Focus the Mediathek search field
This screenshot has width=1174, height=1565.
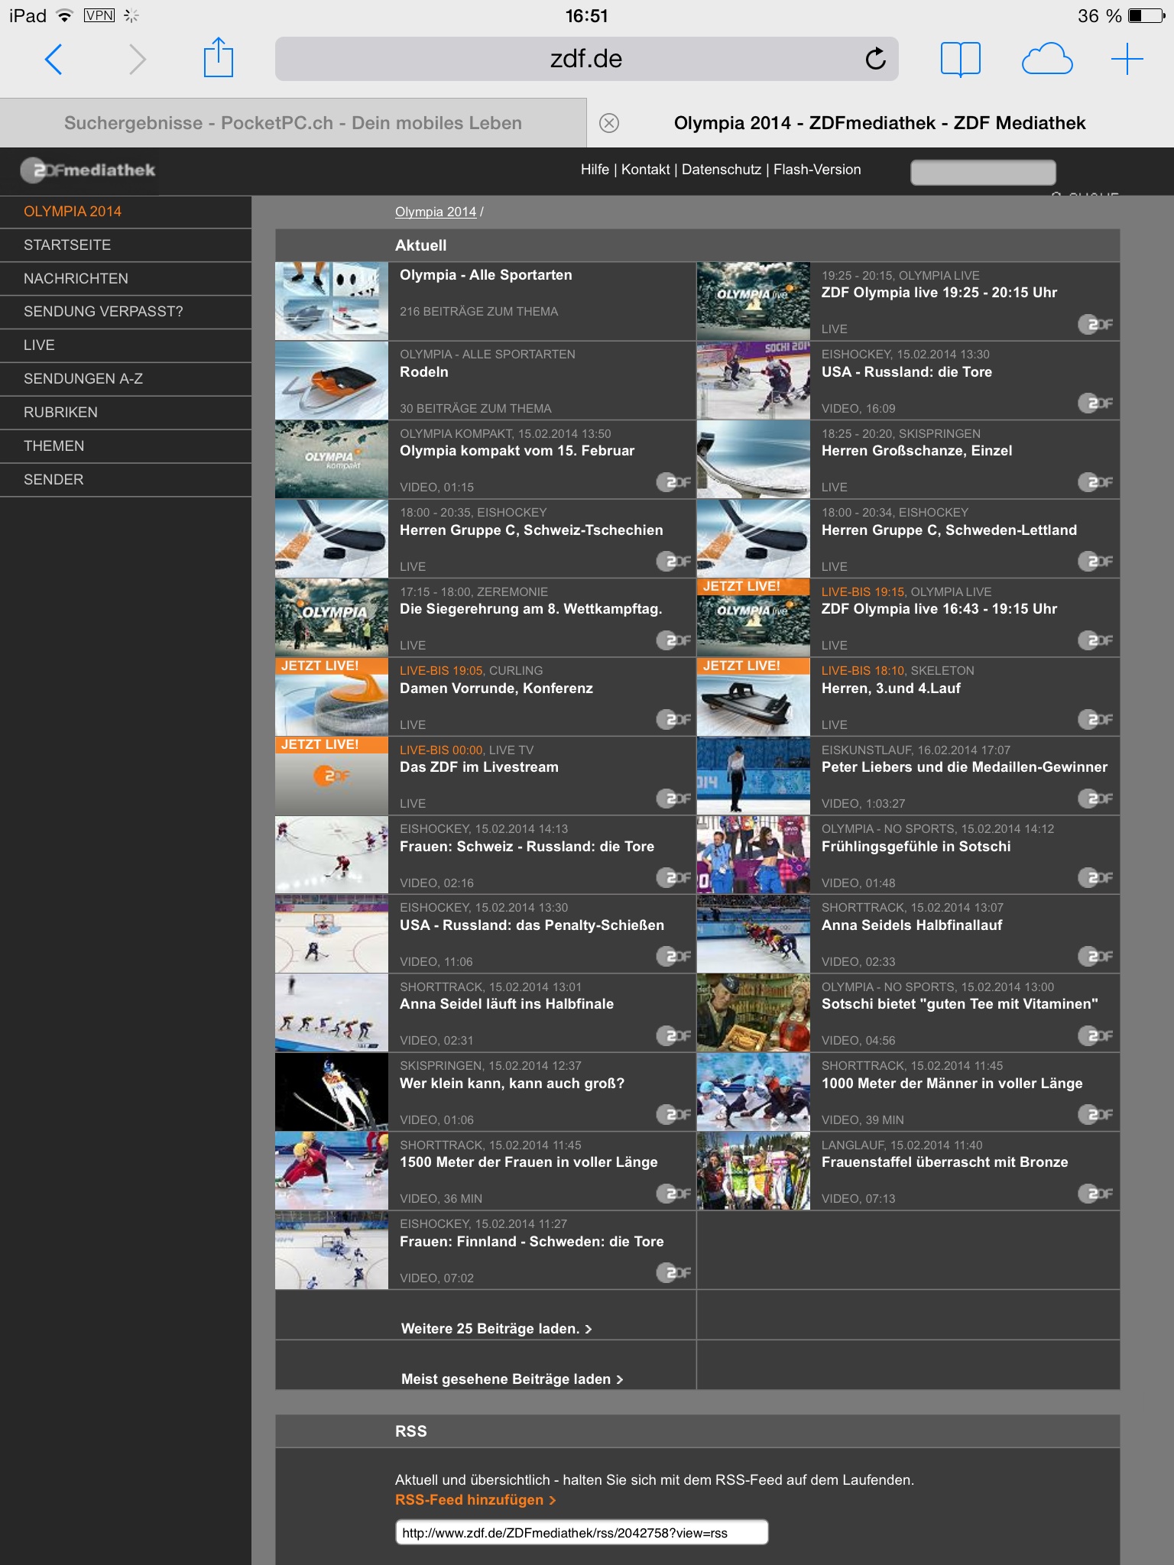983,172
